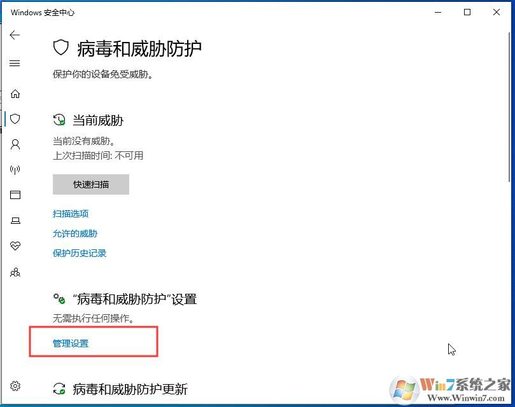The image size is (515, 407).
Task: Restore the window with the maximize button
Action: tap(467, 12)
